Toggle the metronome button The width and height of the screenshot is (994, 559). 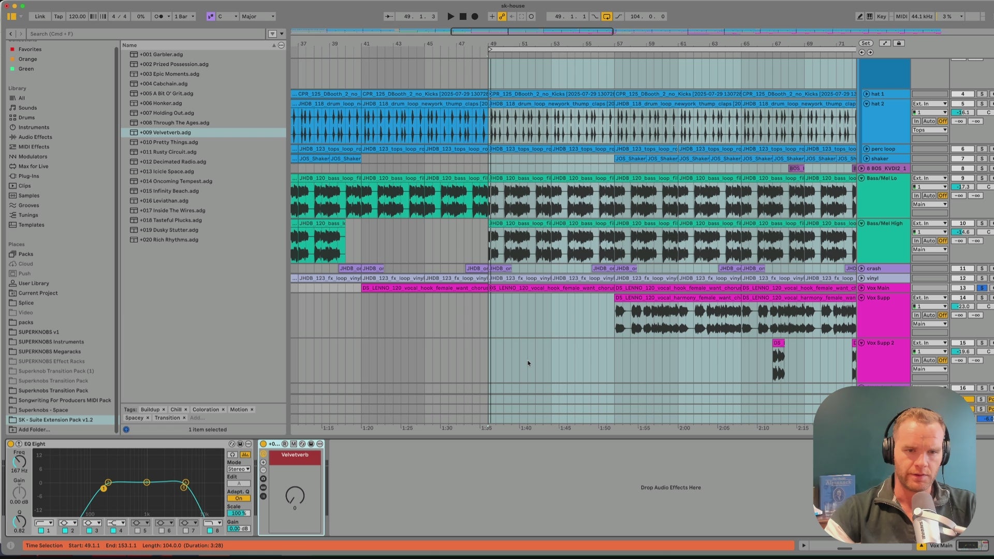coord(159,17)
